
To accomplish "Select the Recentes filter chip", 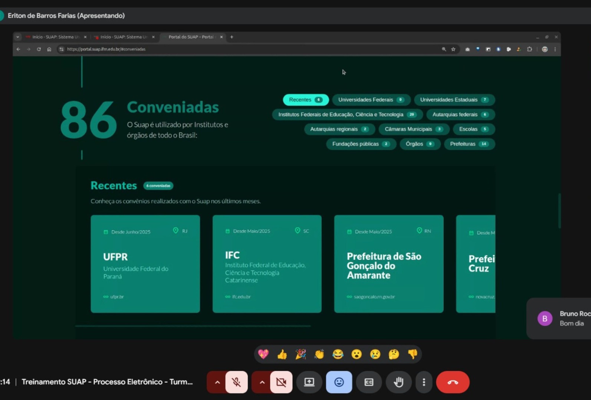I will click(306, 100).
